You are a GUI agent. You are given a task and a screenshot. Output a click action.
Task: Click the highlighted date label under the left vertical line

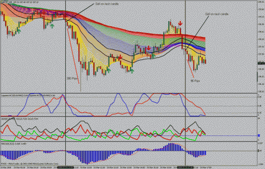(x=65, y=167)
